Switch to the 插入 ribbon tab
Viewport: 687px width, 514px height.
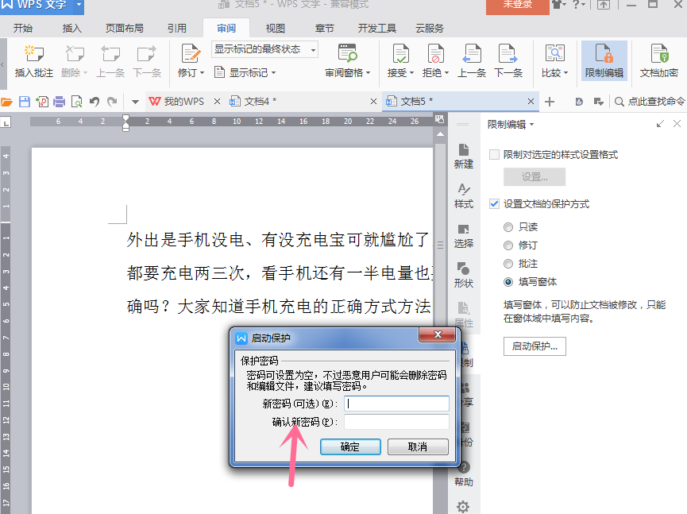[x=72, y=29]
